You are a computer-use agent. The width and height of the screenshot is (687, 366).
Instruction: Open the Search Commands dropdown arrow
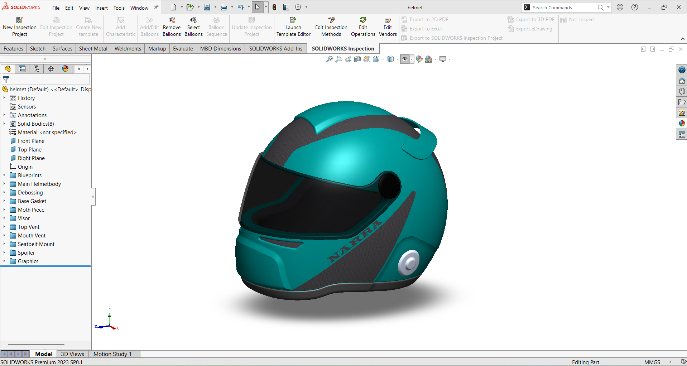coord(608,7)
